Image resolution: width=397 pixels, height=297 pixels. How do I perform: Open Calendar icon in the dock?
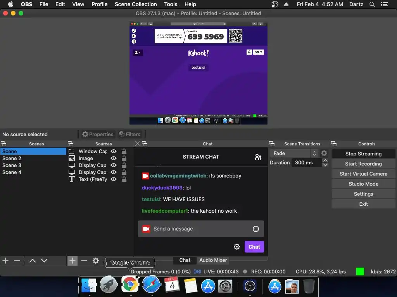[172, 285]
